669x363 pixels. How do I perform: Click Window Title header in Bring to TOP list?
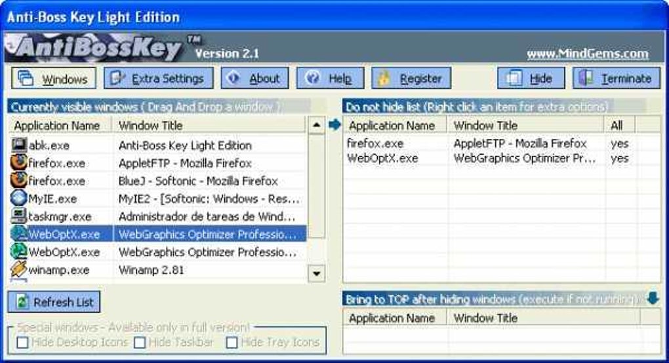(544, 318)
